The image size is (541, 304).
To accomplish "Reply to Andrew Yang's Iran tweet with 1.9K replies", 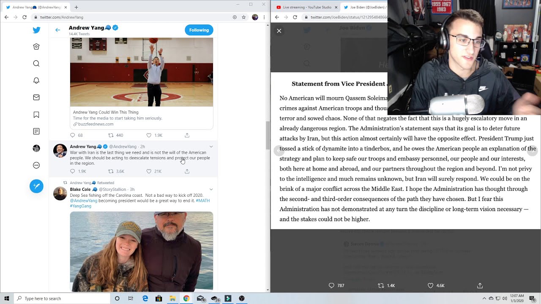I will tap(73, 171).
